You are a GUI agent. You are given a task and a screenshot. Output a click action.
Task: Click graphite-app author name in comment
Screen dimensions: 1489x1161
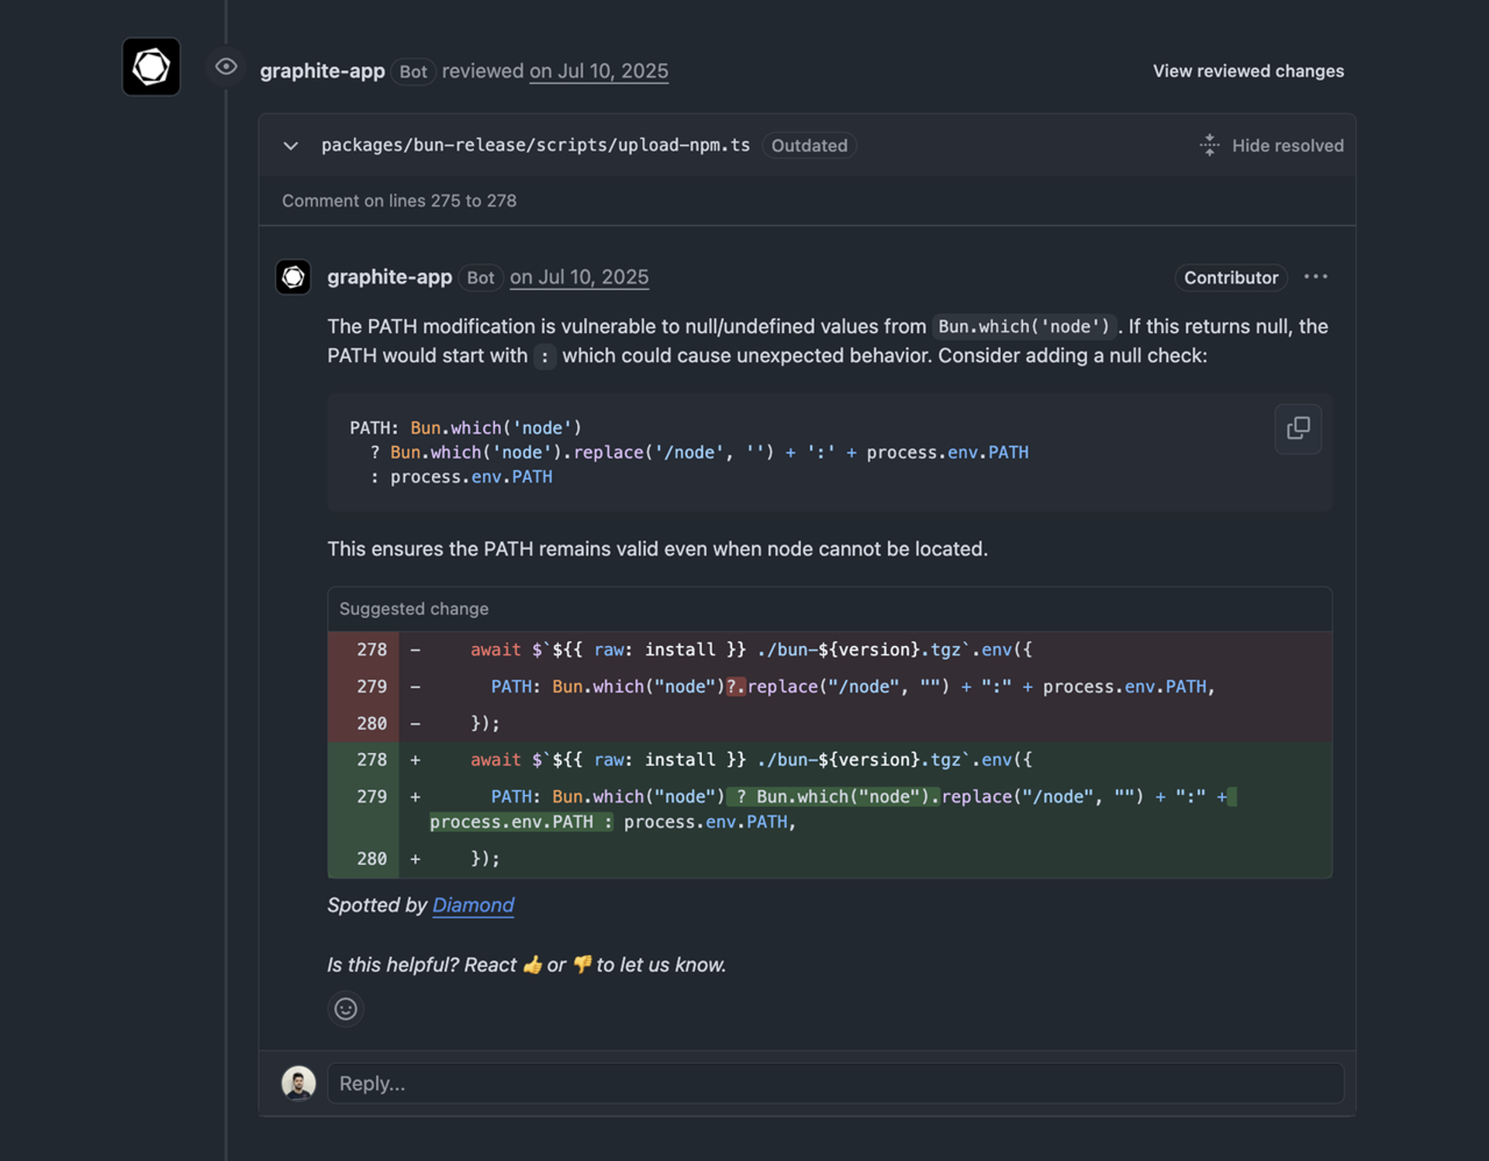[x=389, y=278]
